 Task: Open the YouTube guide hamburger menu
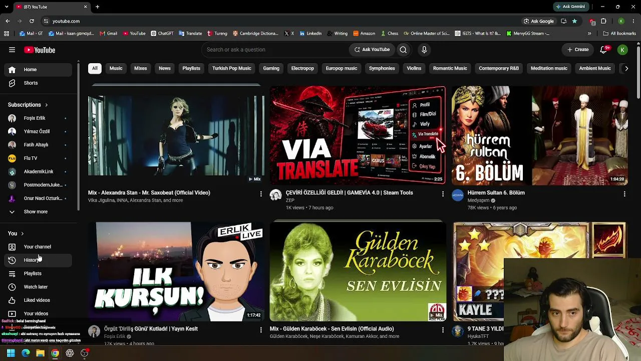coord(12,50)
